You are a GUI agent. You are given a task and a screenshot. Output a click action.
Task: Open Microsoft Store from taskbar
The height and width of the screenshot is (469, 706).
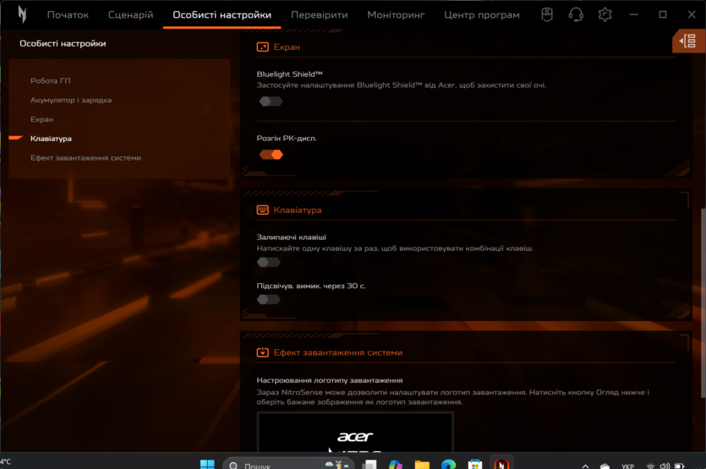coord(475,464)
